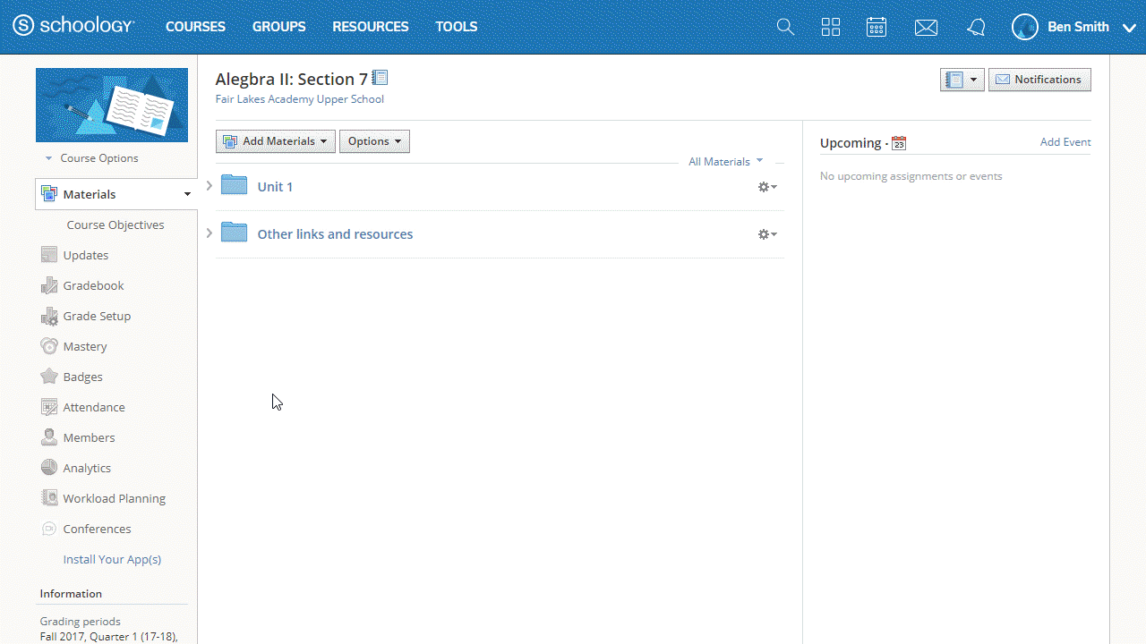1146x644 pixels.
Task: Expand the Unit 1 folder
Action: coord(210,186)
